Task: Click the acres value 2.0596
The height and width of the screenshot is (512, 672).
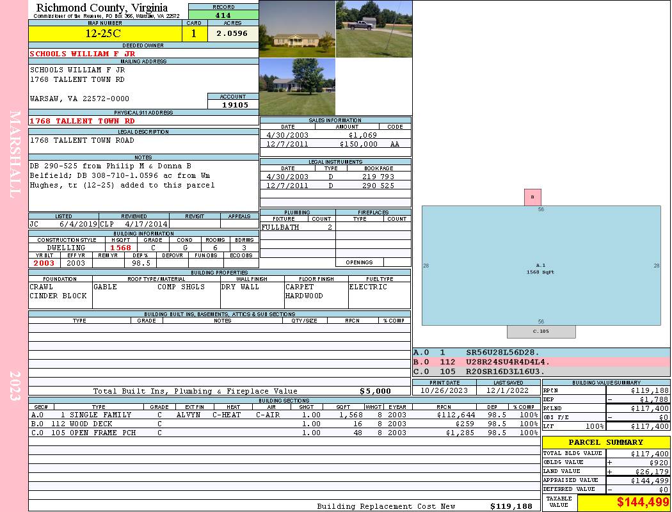Action: pos(233,34)
